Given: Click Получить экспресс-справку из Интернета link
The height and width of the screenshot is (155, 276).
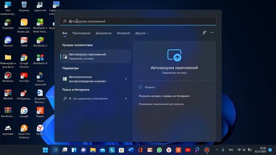Looking at the screenshot, I should 164,96.
